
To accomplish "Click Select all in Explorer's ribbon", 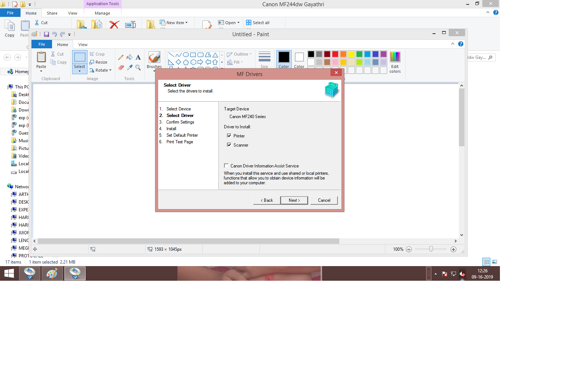I will pyautogui.click(x=258, y=23).
